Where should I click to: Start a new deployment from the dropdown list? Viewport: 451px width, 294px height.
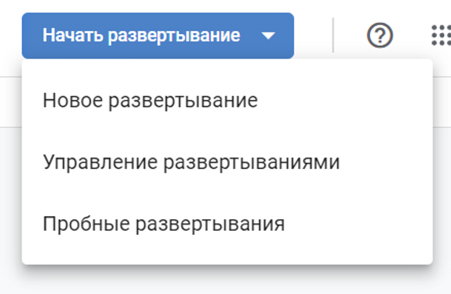pyautogui.click(x=150, y=101)
